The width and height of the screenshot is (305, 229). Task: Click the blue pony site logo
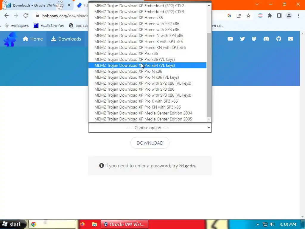pos(10,39)
